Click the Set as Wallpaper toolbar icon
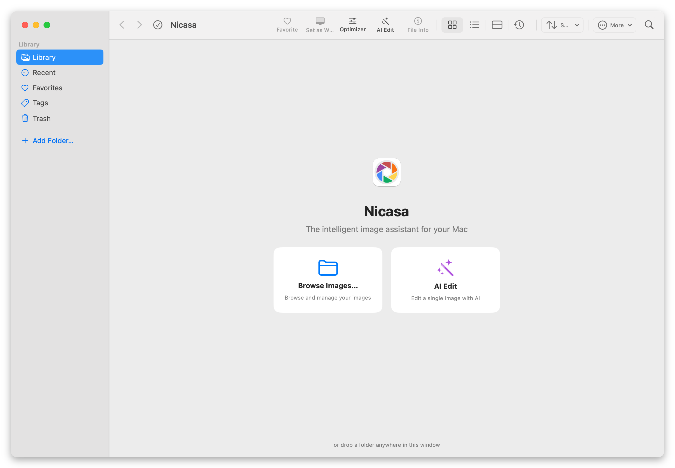Viewport: 675px width, 468px height. tap(320, 25)
